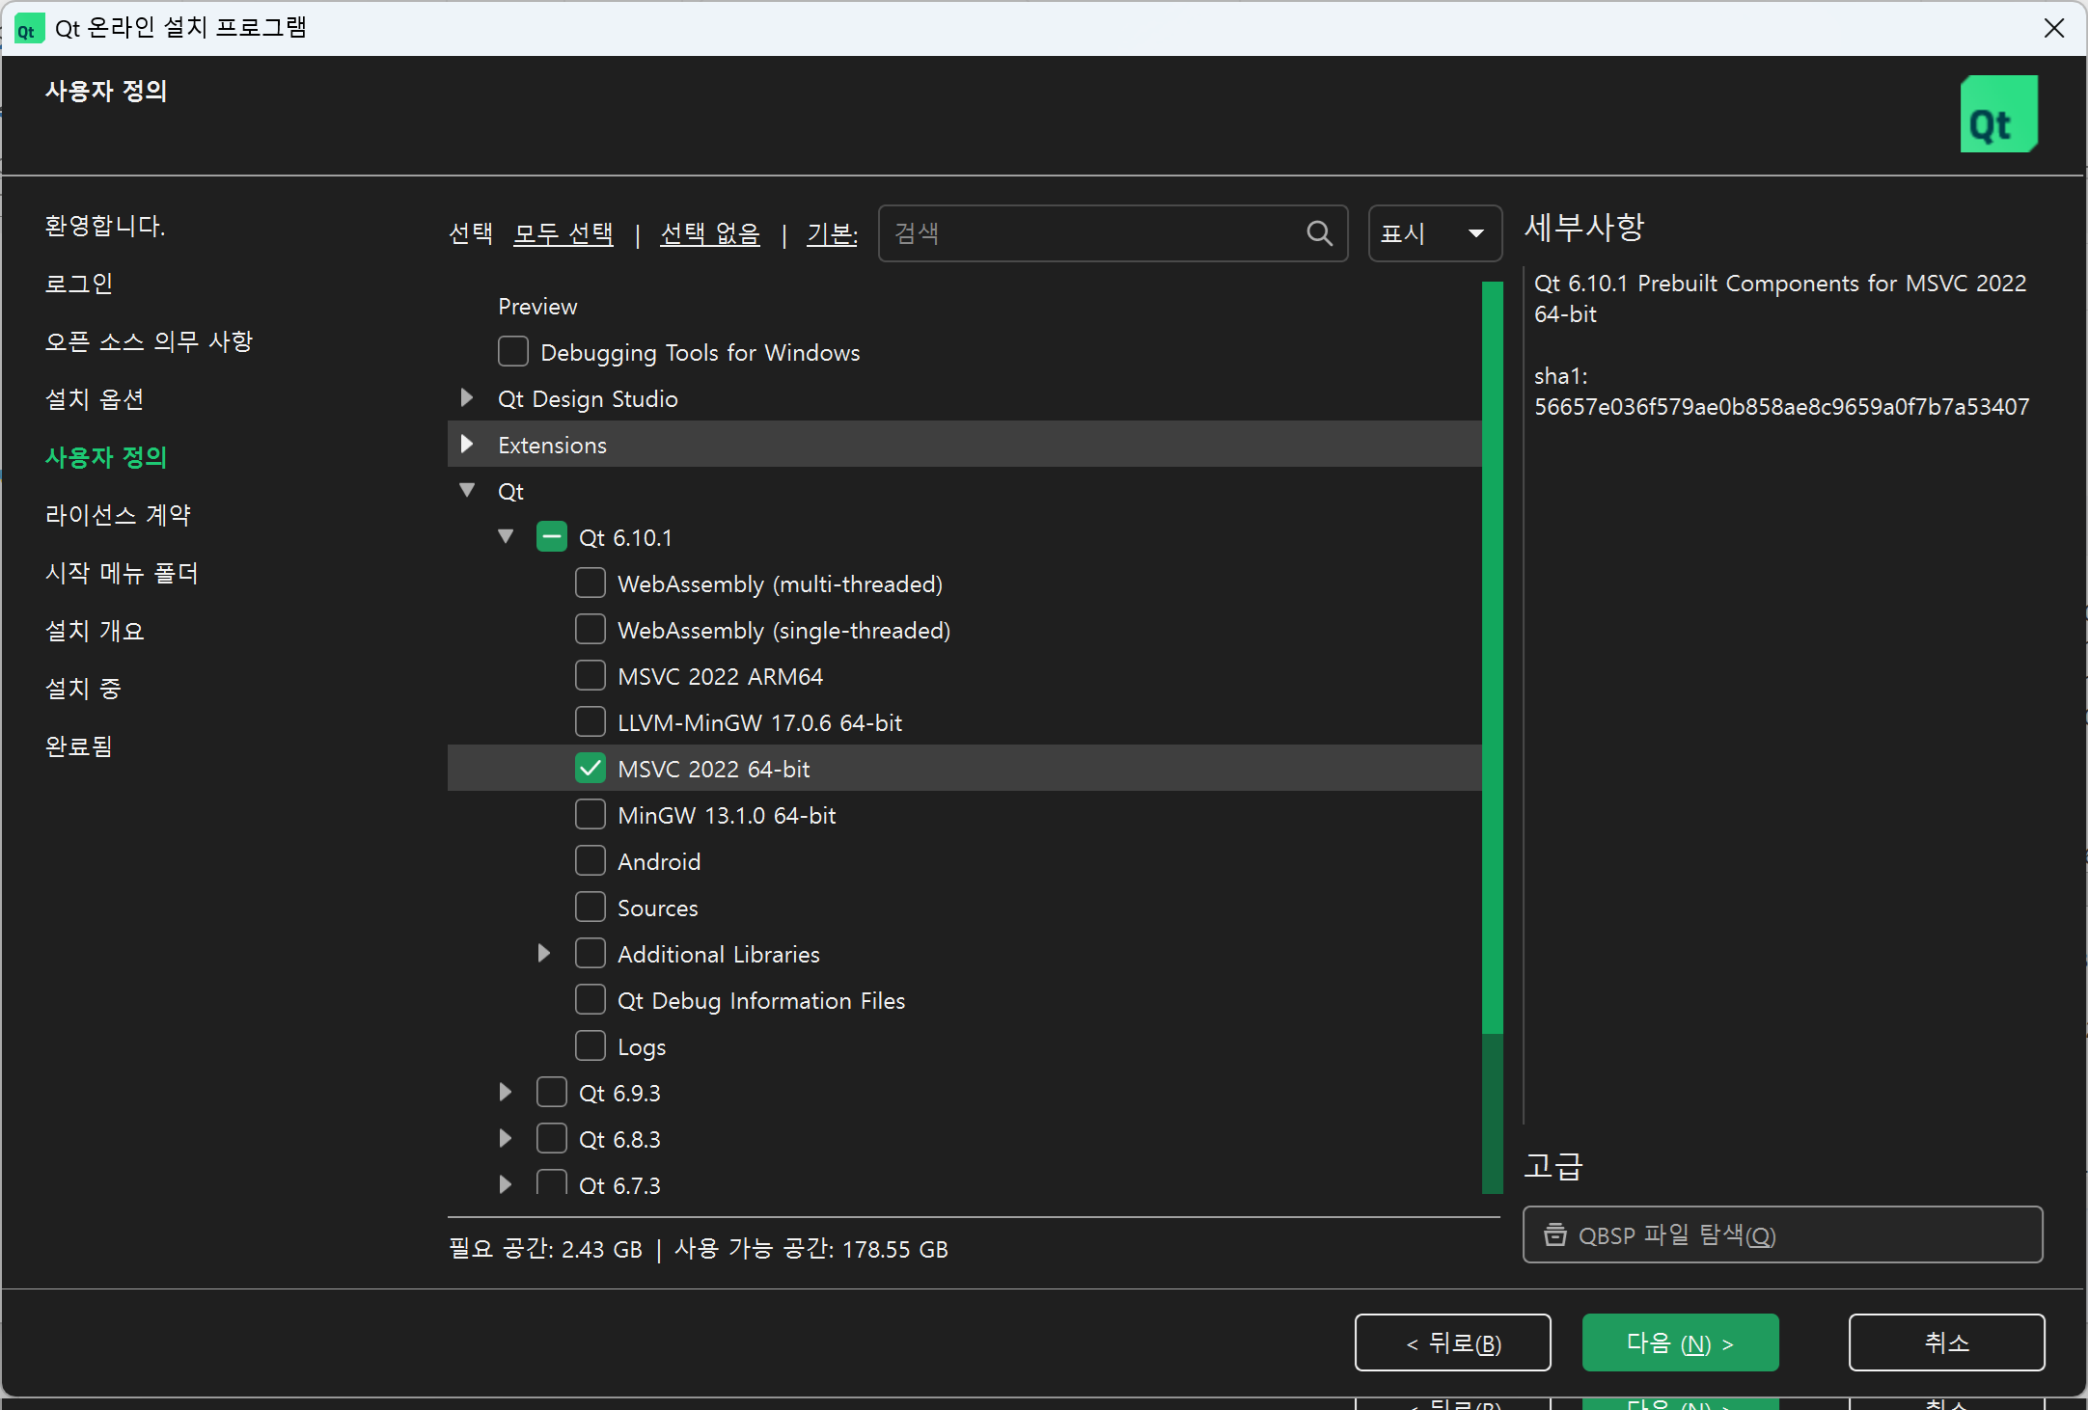The width and height of the screenshot is (2088, 1410).
Task: Expand Additional Libraries
Action: (543, 953)
